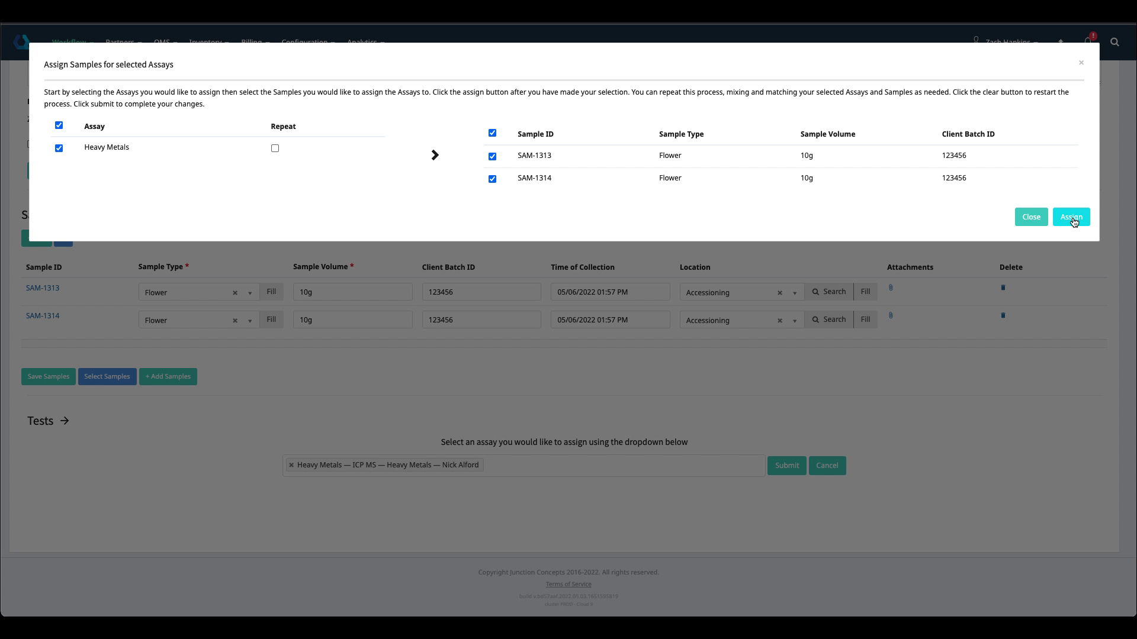Click Sample Volume field for SAM-1313
Screen dimensions: 1137x639
[352, 292]
